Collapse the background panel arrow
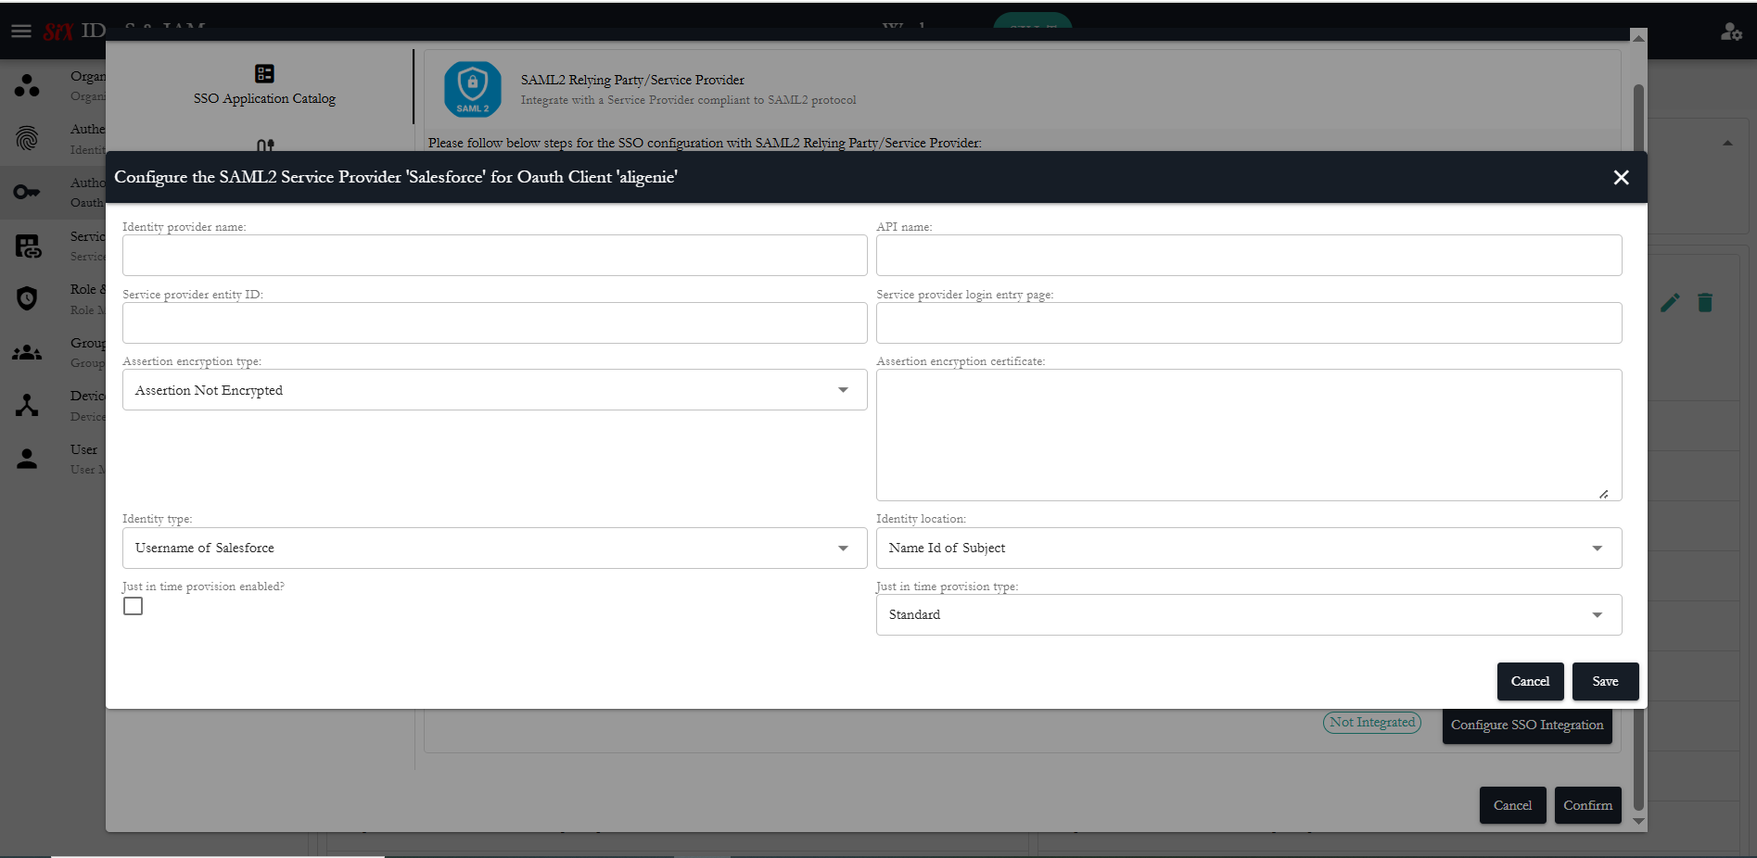 click(1727, 143)
